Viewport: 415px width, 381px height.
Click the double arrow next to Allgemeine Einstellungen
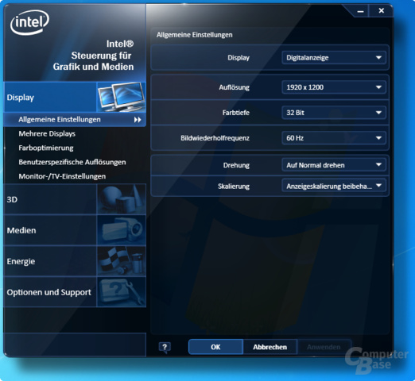pyautogui.click(x=138, y=120)
